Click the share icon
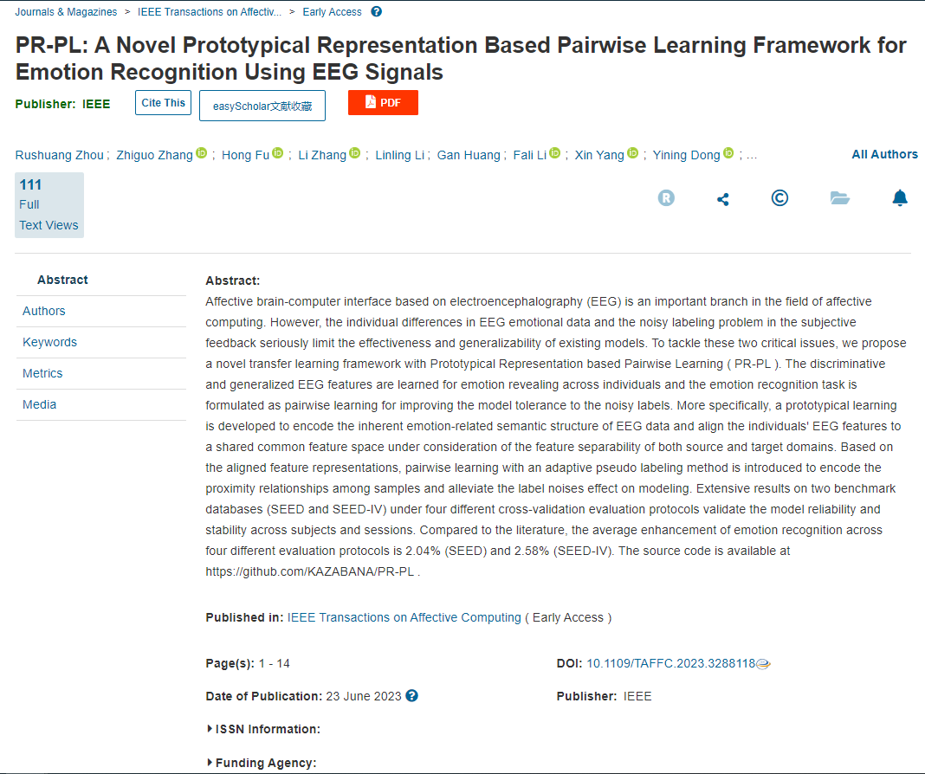Screen dimensions: 925x774 point(723,199)
